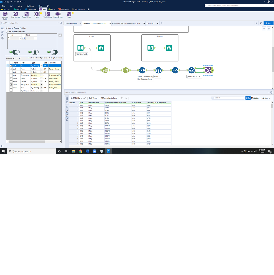Image resolution: width=274 pixels, height=275 pixels.
Task: Select the Text To Columns tool on canvas
Action: (x=105, y=70)
